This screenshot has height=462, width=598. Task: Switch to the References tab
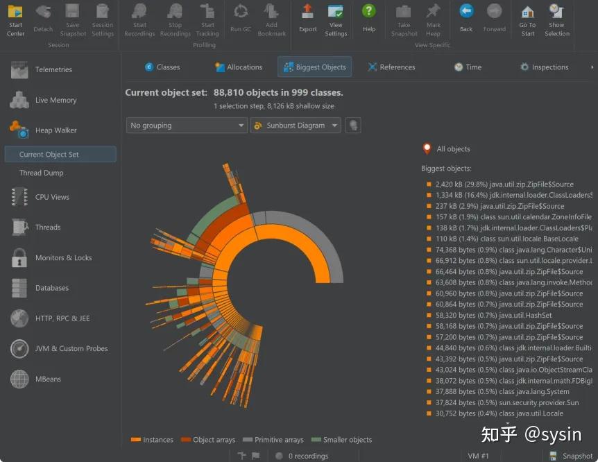(x=391, y=67)
